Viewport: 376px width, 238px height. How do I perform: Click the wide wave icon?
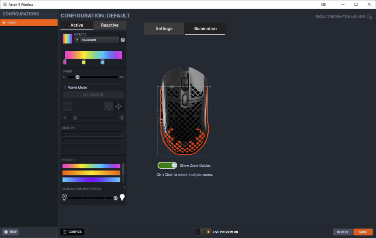click(121, 117)
